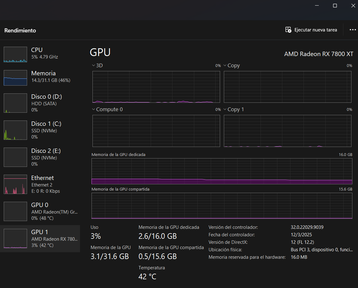Open the Compute 0 engine dropdown
Viewport: 358px width, 288px height.
tap(93, 110)
